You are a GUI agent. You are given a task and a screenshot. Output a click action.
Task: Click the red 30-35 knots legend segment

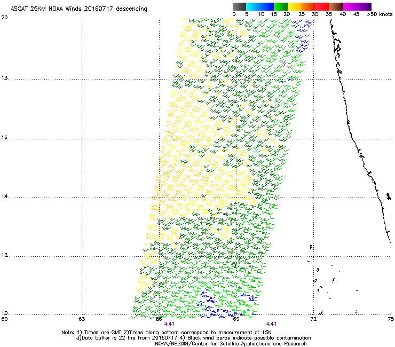(322, 6)
